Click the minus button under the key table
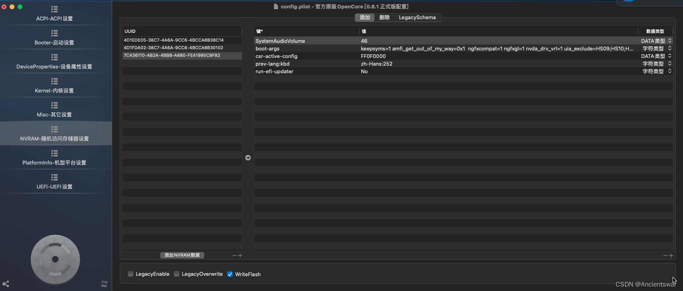 coord(665,255)
